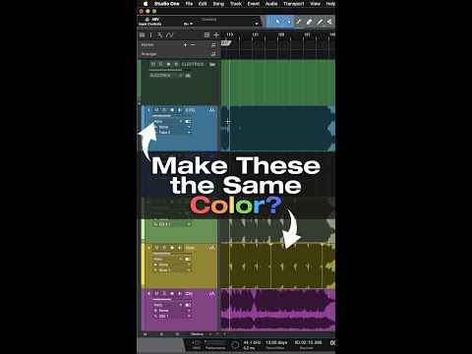Solo the blue guitar track
This screenshot has height=354, width=472.
[x=164, y=110]
